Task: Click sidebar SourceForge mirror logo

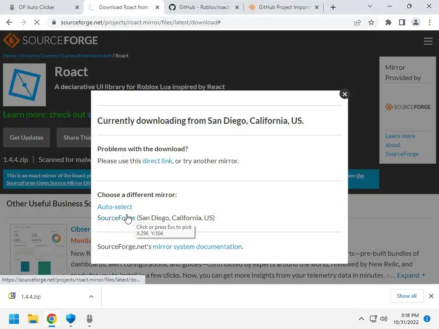Action: 408,107
